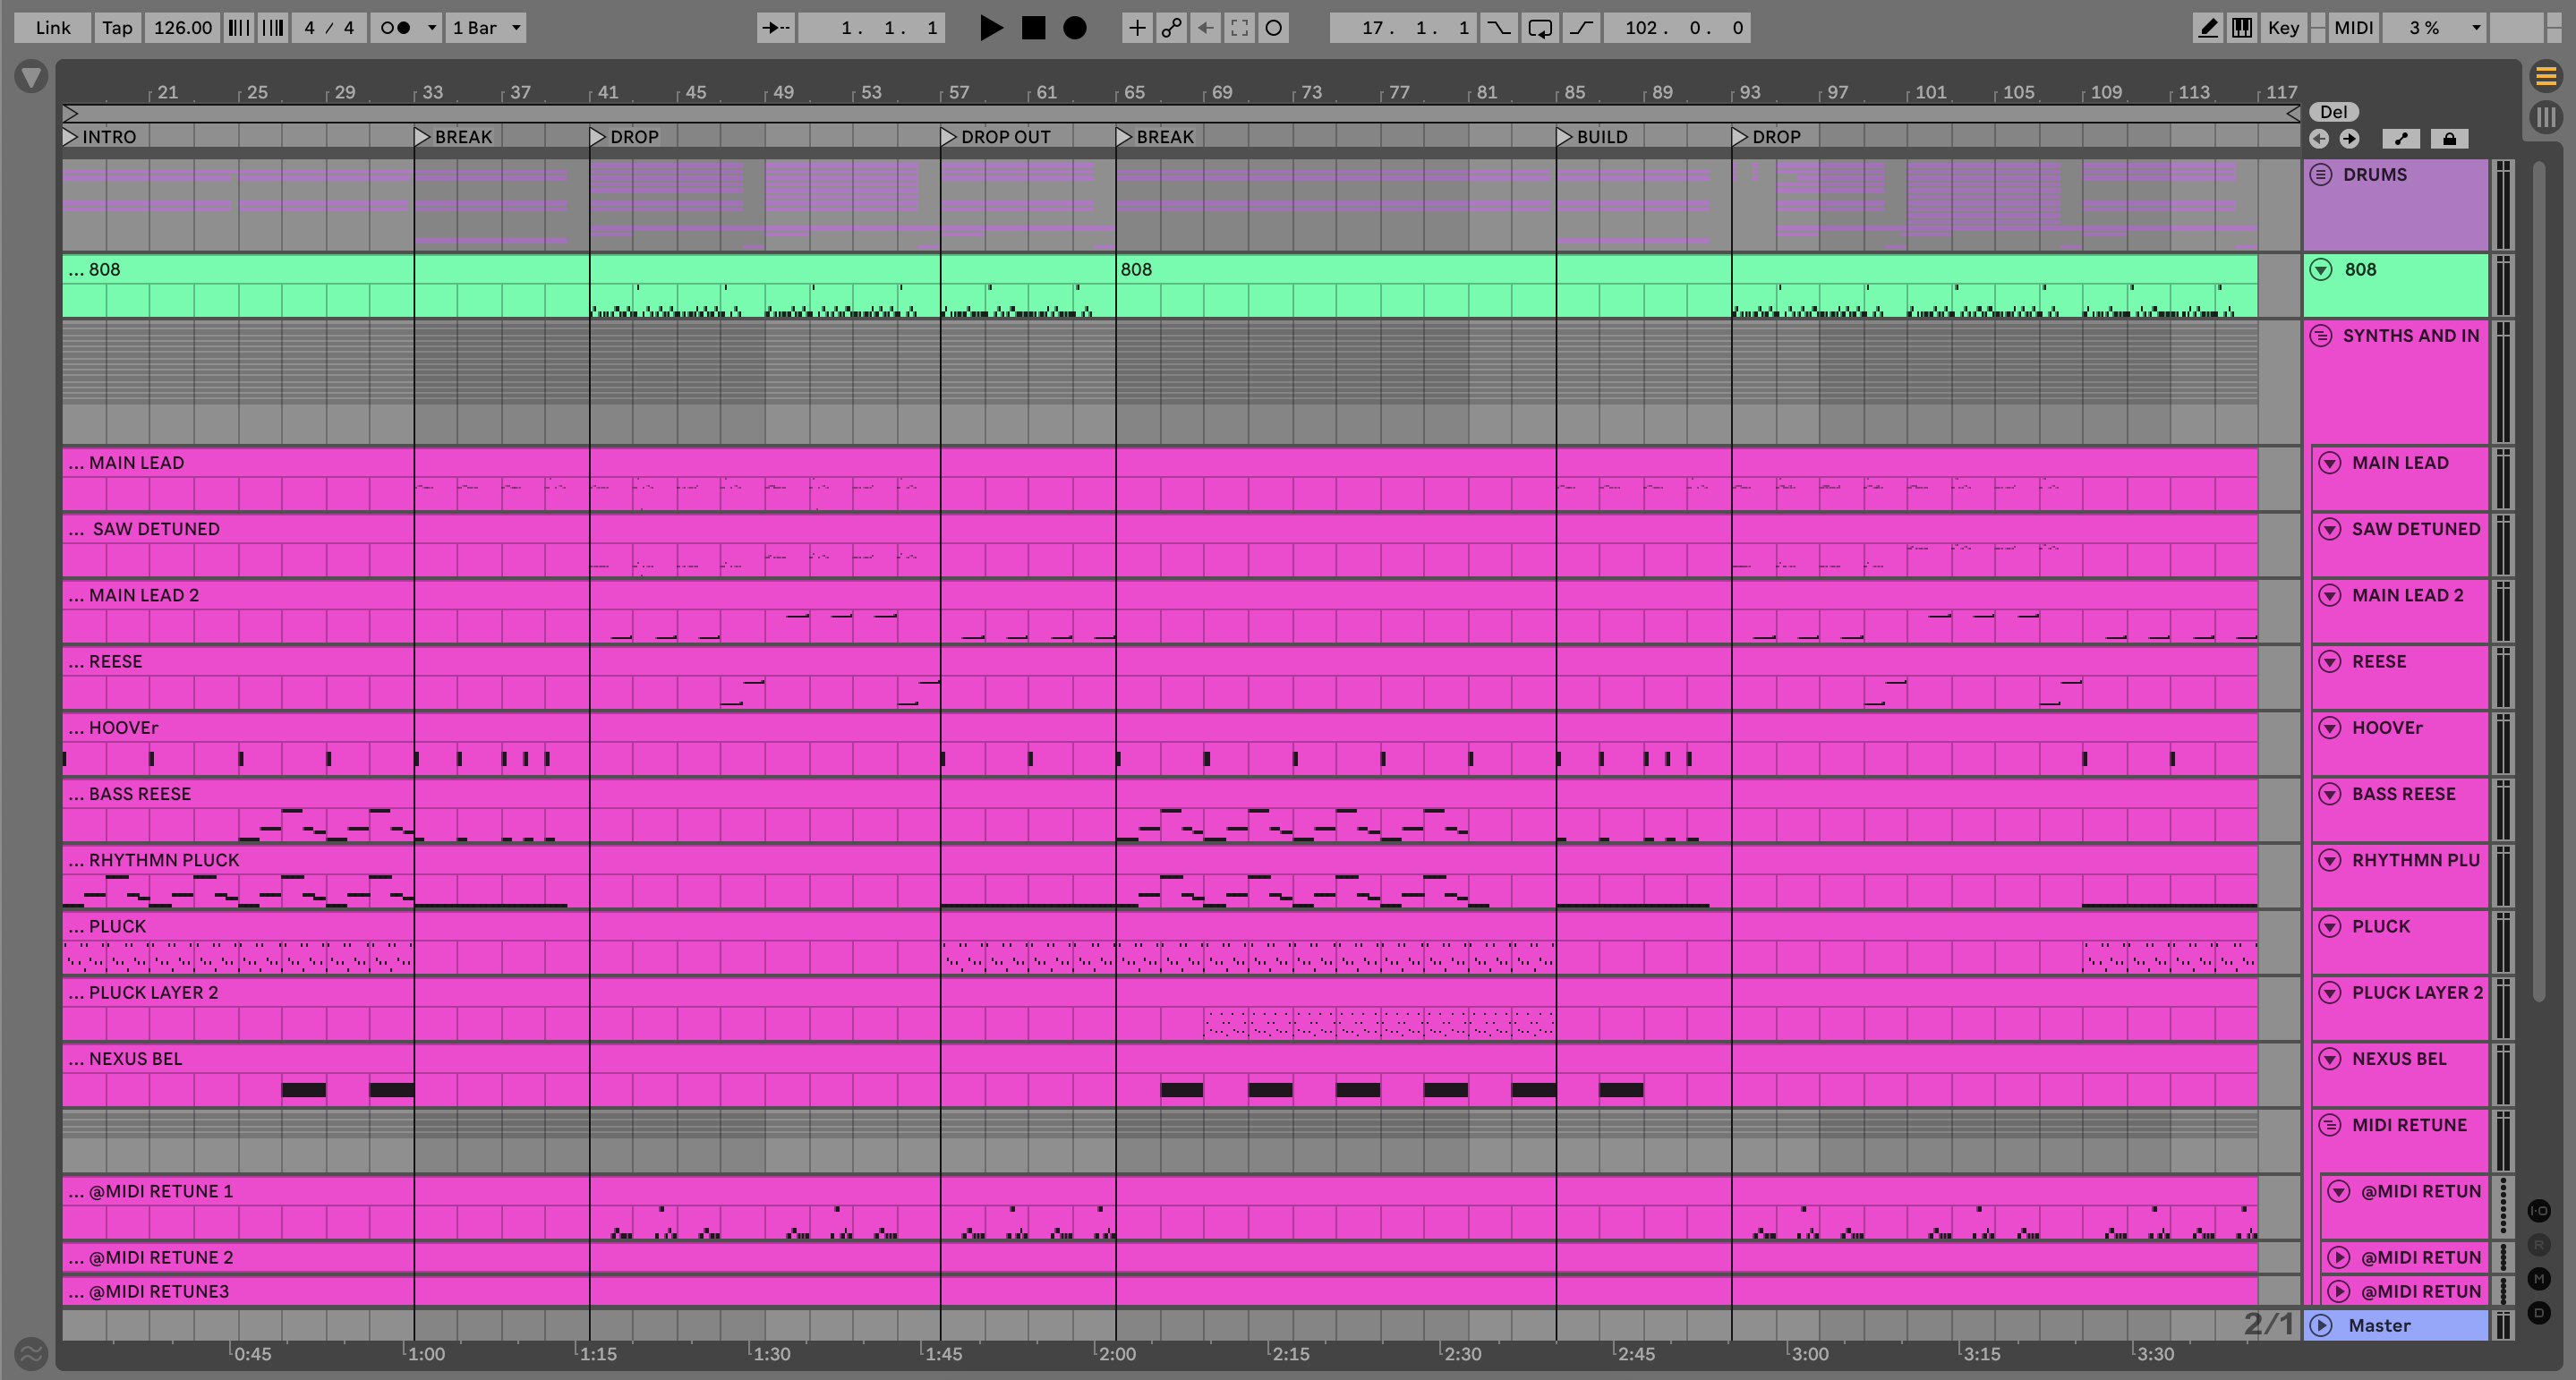Toggle the computer MIDI keyboard icon

[2242, 28]
